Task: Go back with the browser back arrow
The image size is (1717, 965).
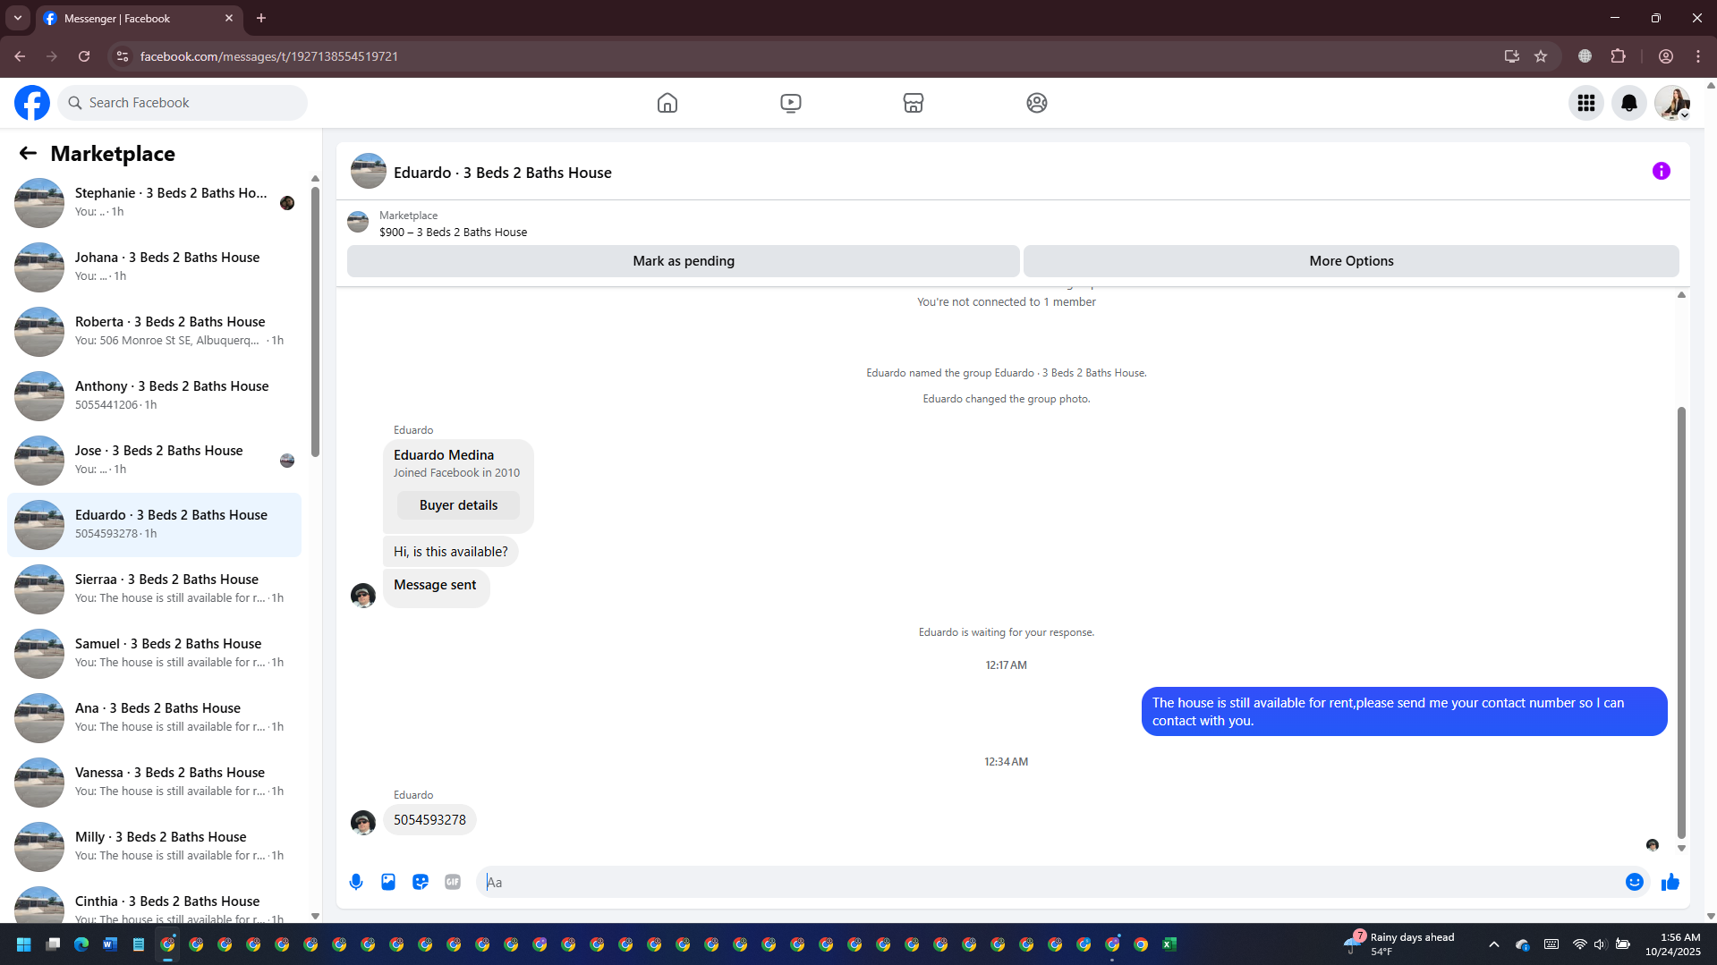Action: (x=20, y=56)
